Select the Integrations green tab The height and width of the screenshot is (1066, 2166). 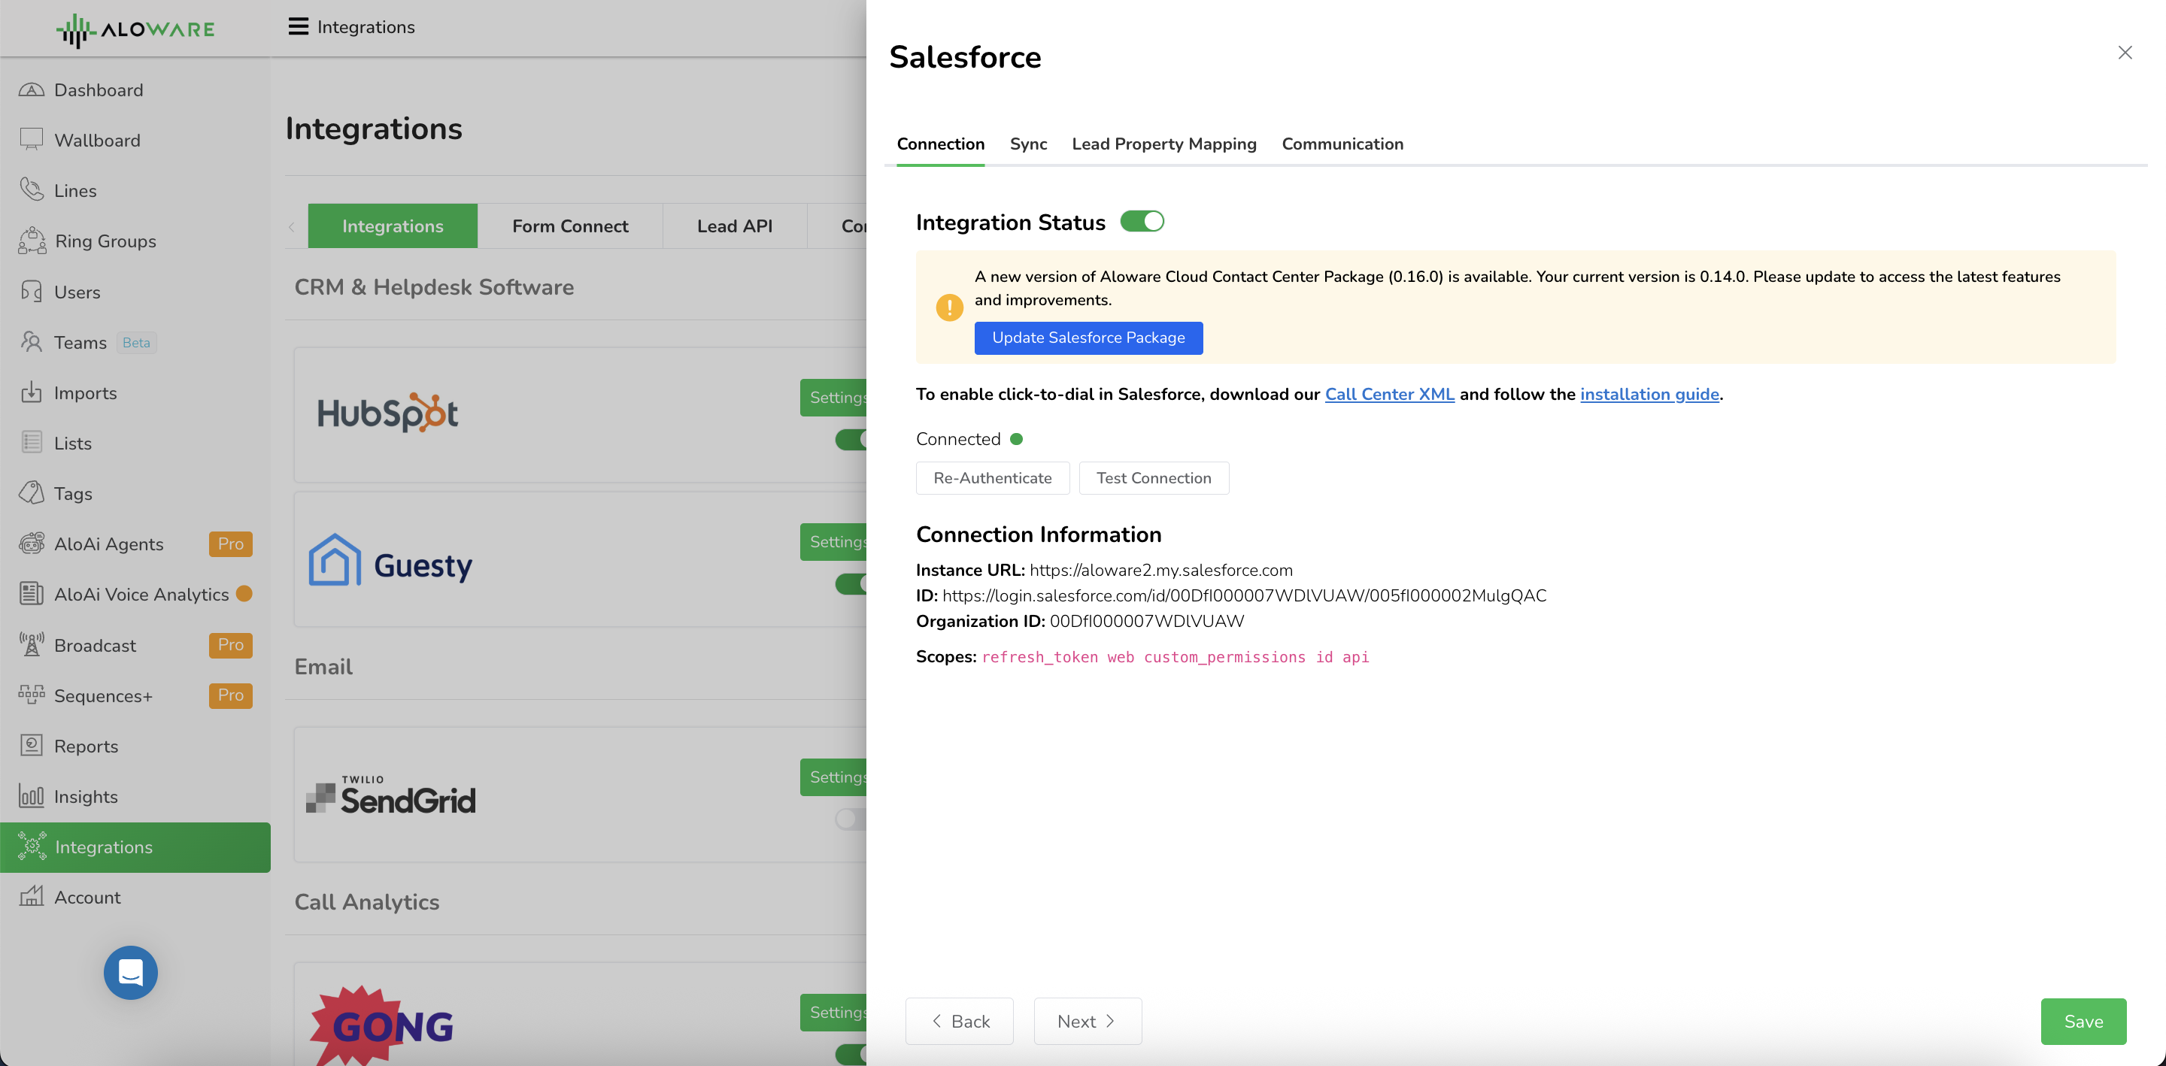393,226
